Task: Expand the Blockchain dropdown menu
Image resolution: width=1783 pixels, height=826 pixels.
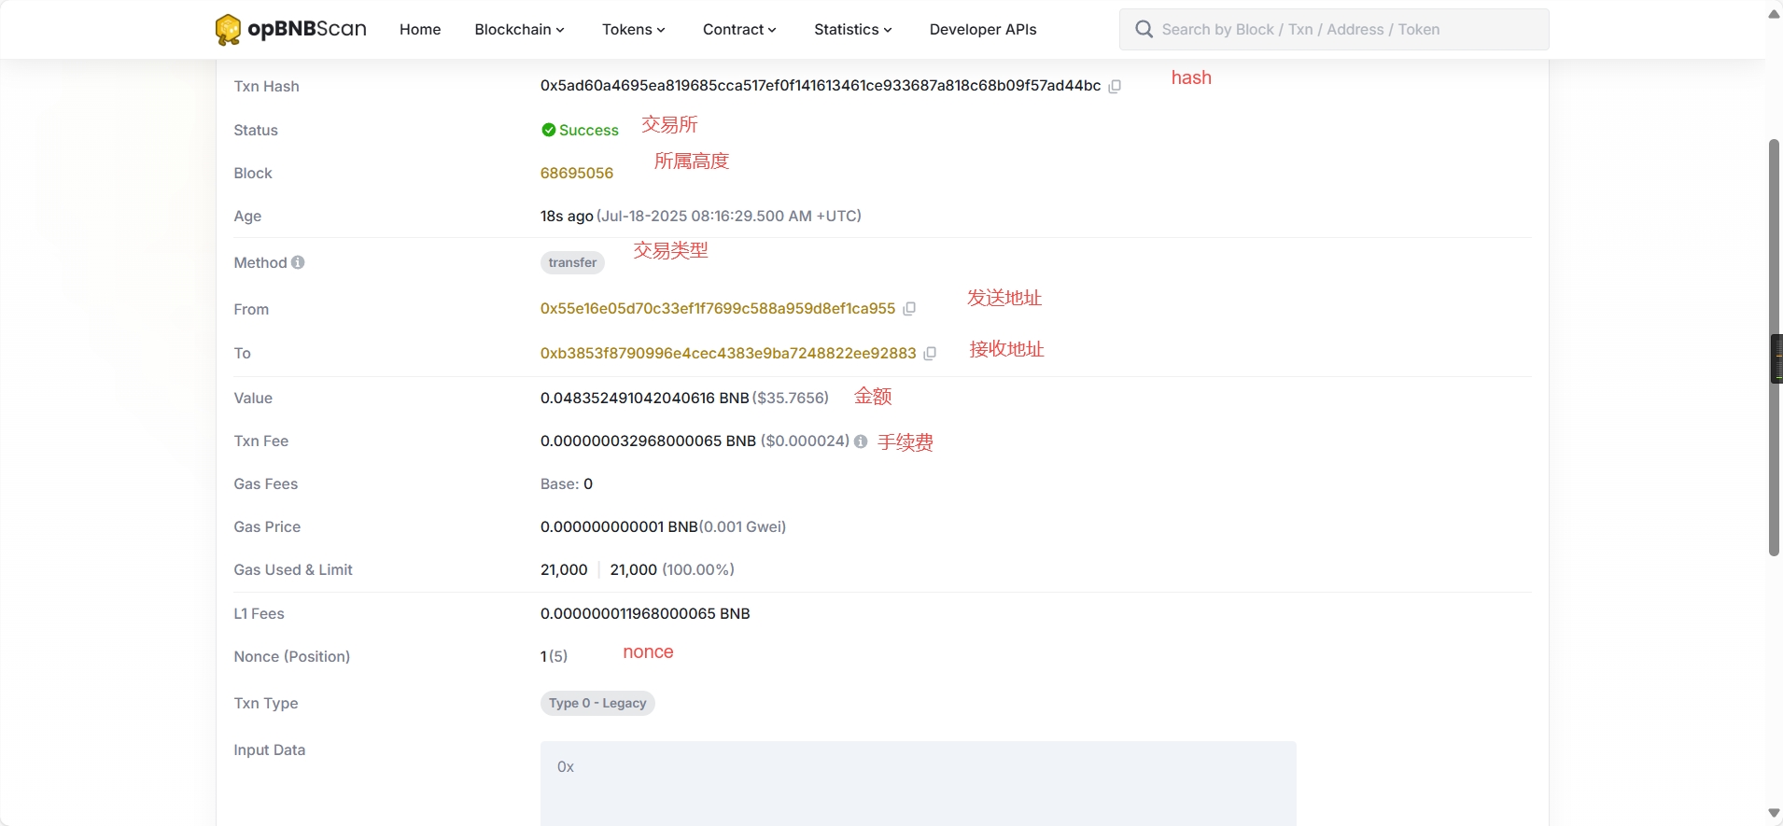Action: point(519,30)
